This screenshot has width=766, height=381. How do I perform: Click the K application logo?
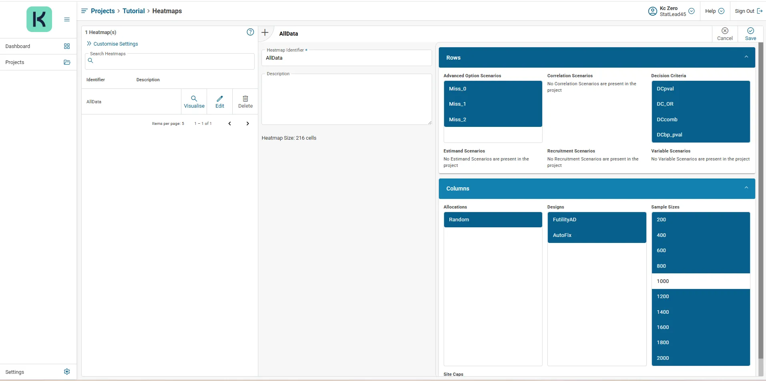tap(39, 19)
